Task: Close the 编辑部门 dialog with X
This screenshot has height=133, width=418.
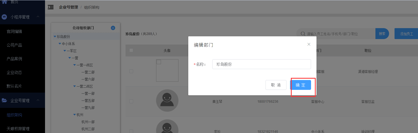Action: 309,44
